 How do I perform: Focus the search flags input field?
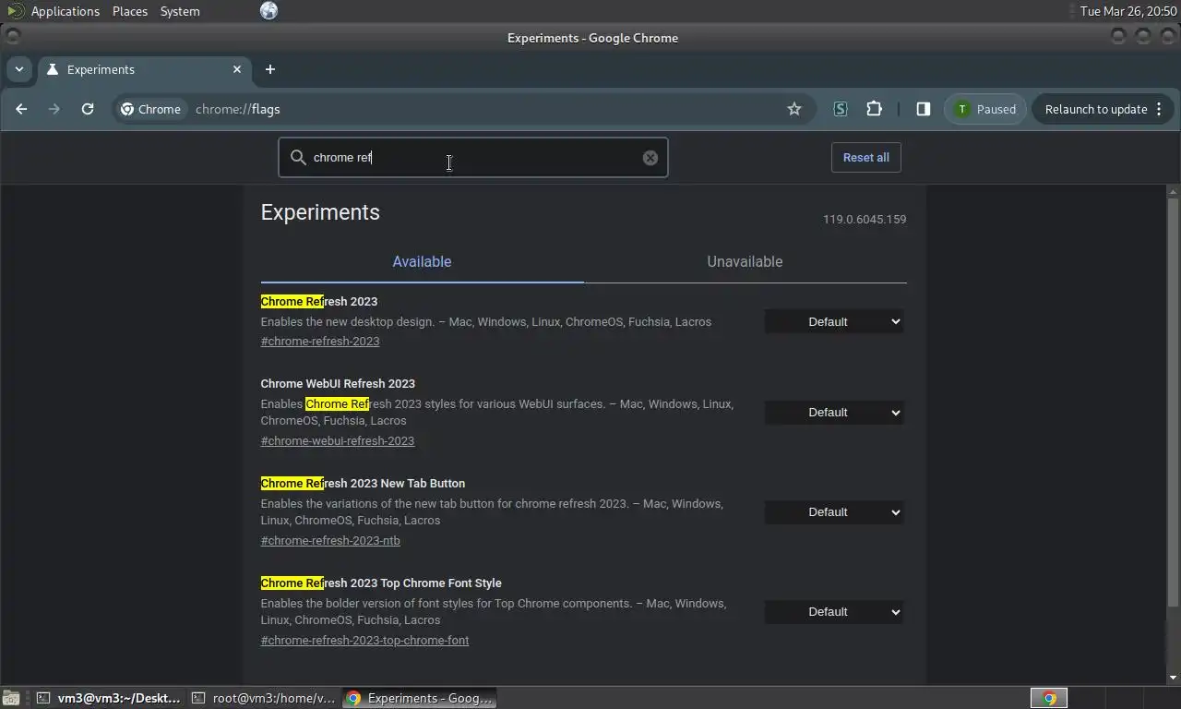(x=473, y=158)
